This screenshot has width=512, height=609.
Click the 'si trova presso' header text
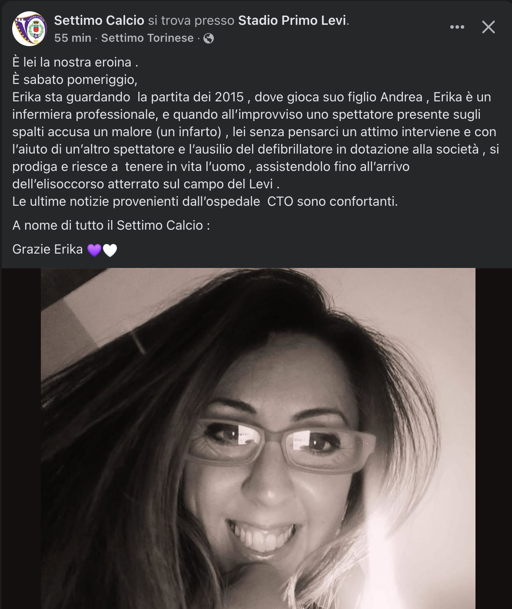[x=191, y=20]
